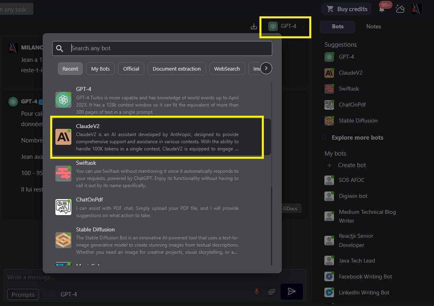
Task: Choose ClaudeV2 from the bot list
Action: [x=161, y=137]
